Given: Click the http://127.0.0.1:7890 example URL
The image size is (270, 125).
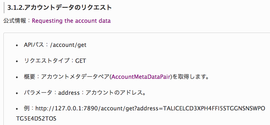Looking at the screenshot, I should point(67,108).
